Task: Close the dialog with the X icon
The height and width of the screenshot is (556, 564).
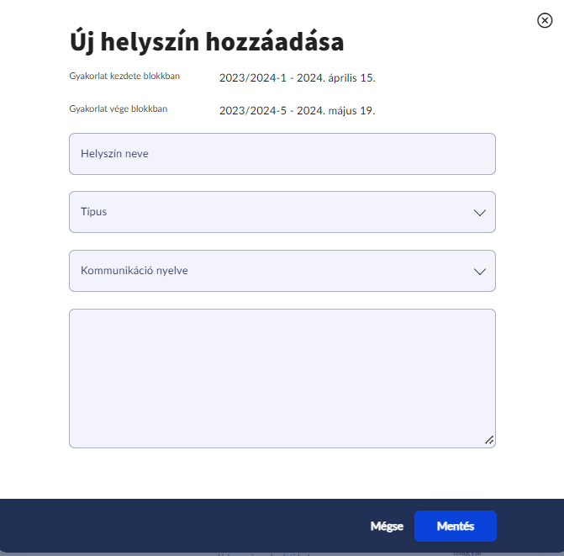Action: click(x=545, y=21)
